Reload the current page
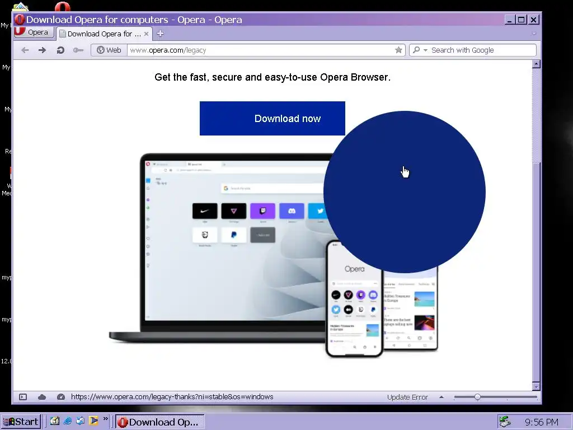Viewport: 573px width, 430px height. pos(60,50)
